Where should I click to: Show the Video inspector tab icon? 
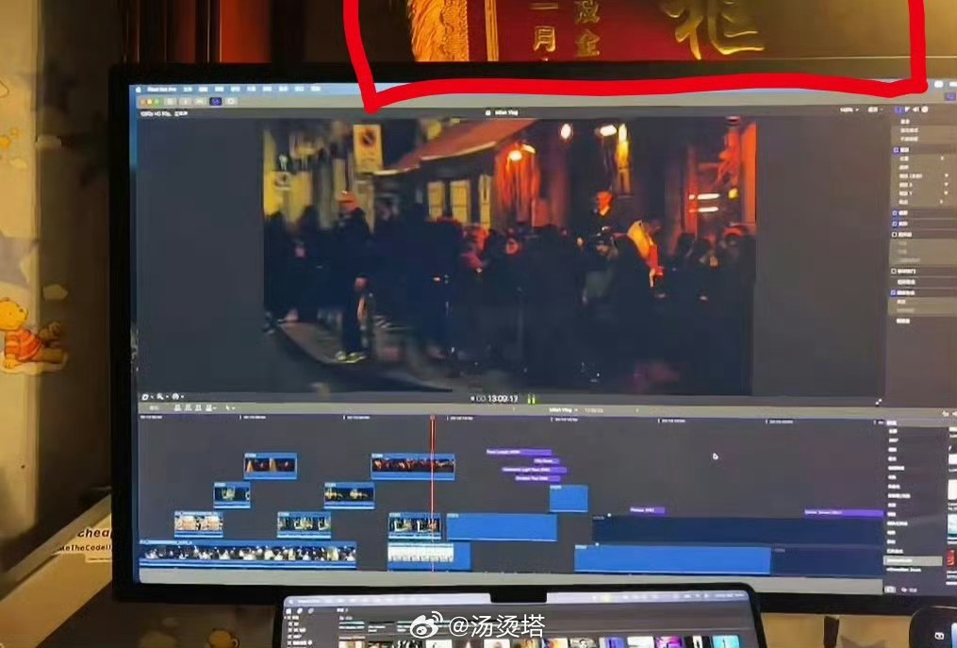click(x=899, y=109)
